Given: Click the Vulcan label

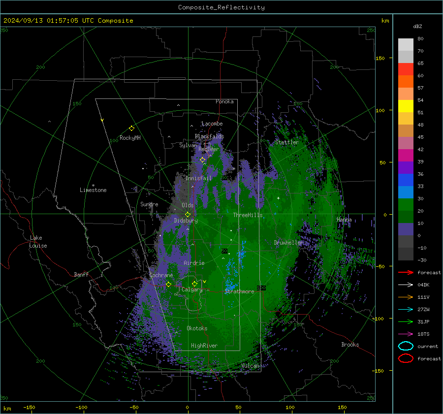Looking at the screenshot, I should coord(251,366).
